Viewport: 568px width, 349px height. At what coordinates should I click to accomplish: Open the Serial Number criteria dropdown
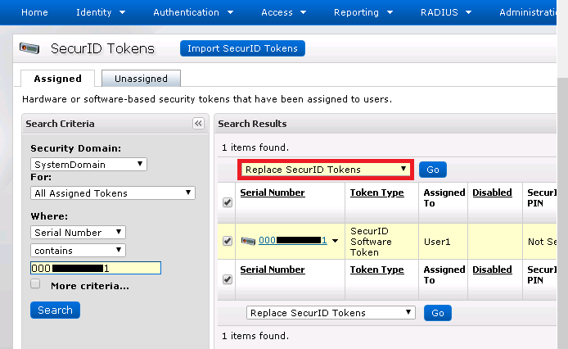click(x=79, y=233)
